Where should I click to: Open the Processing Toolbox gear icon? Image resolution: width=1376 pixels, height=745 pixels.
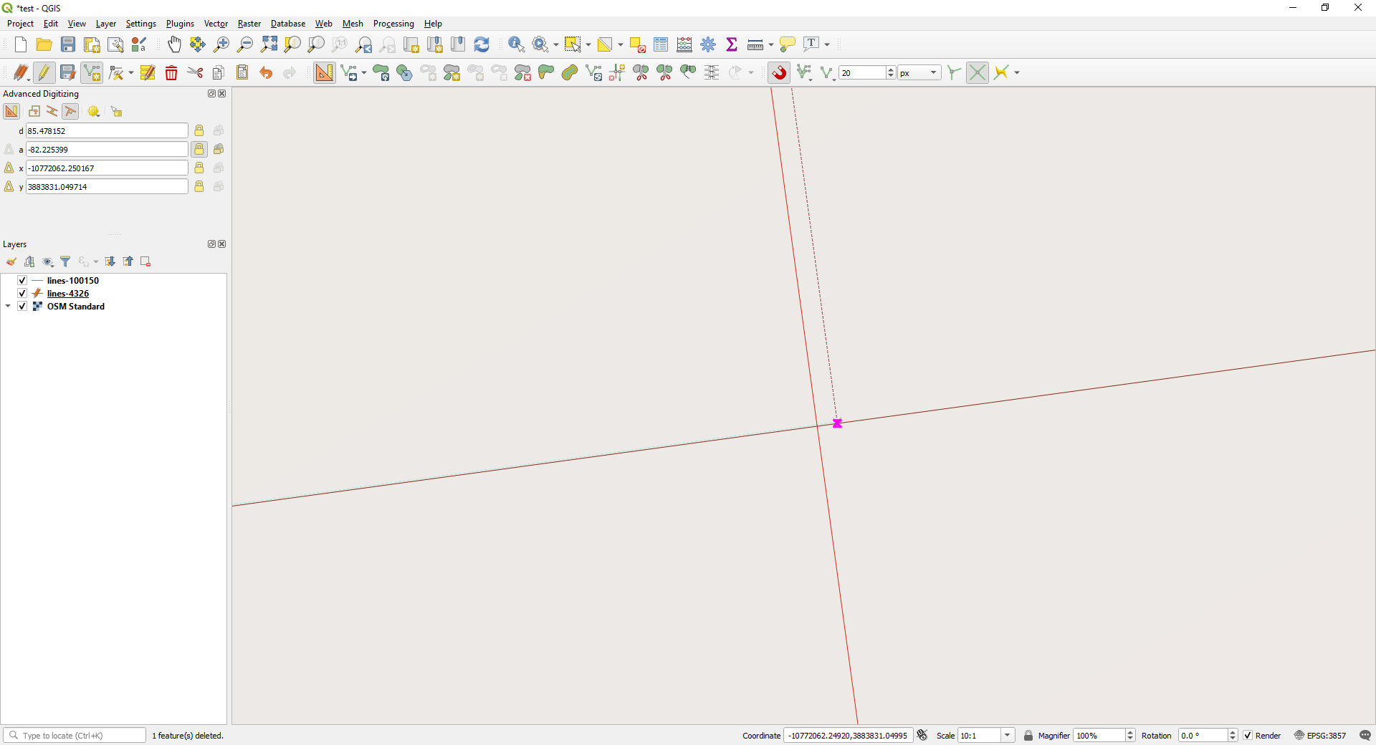(708, 44)
